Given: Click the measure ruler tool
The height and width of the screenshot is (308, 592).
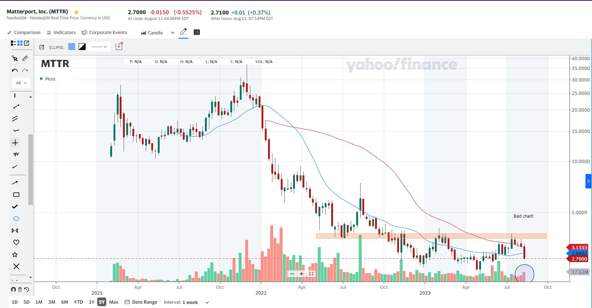Looking at the screenshot, I should 25,58.
